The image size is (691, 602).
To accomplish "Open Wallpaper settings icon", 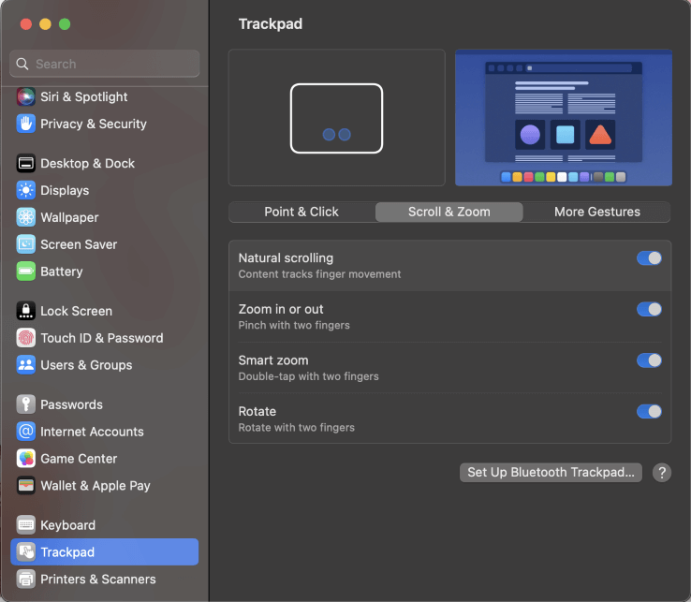I will coord(25,217).
